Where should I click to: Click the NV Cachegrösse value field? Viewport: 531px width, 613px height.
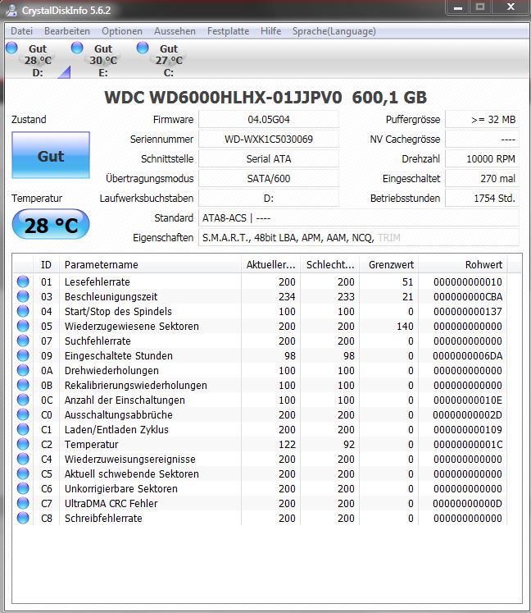click(482, 139)
